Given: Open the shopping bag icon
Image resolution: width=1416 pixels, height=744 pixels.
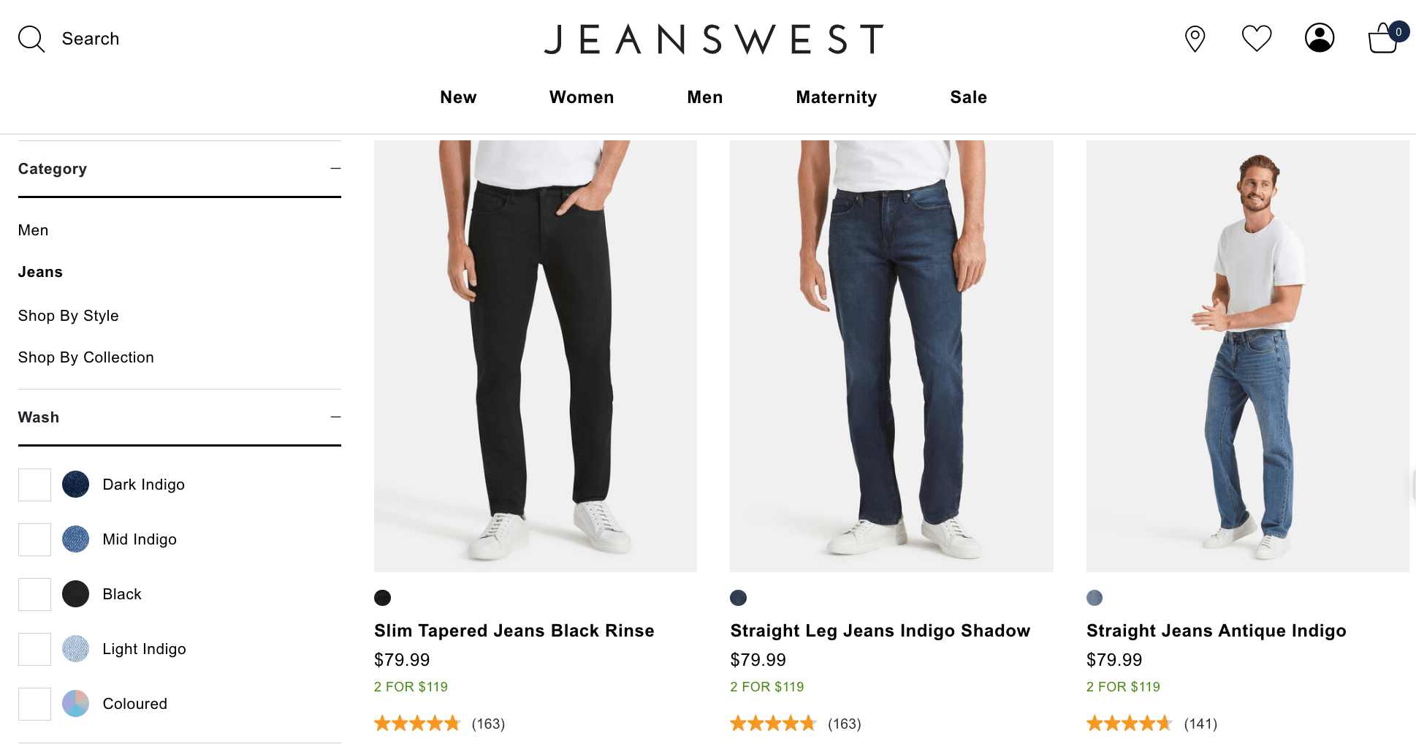Looking at the screenshot, I should coord(1382,39).
